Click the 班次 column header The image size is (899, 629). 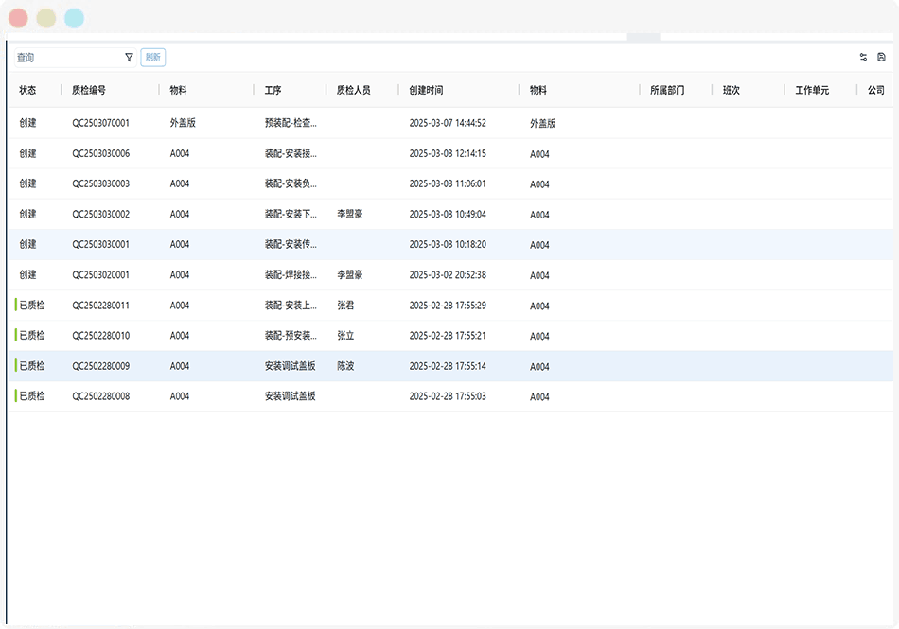pyautogui.click(x=731, y=90)
